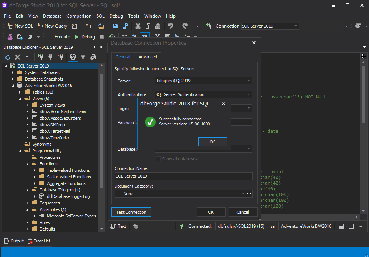Screen dimensions: 369x257
Task: Click the Stop square icon
Action: 101,37
